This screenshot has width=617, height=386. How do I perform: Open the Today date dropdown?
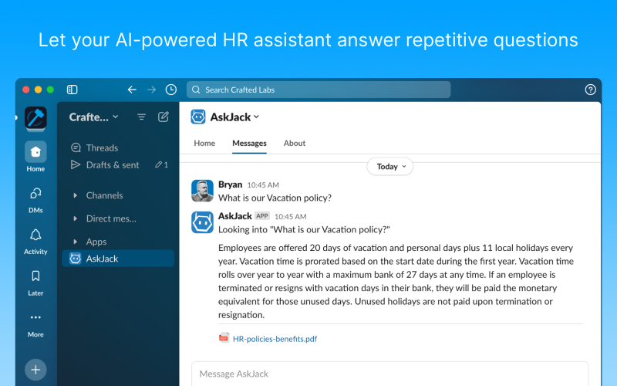coord(390,167)
